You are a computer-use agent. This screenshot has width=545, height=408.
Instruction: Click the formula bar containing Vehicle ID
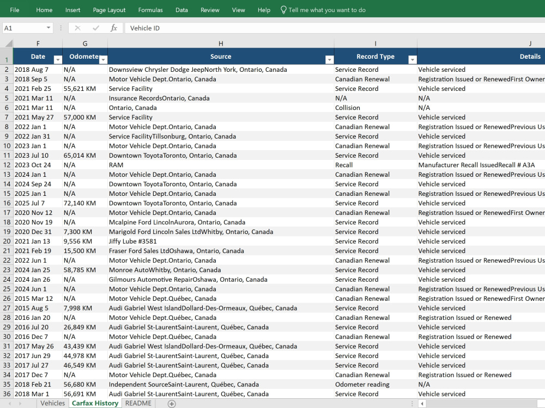tap(335, 28)
